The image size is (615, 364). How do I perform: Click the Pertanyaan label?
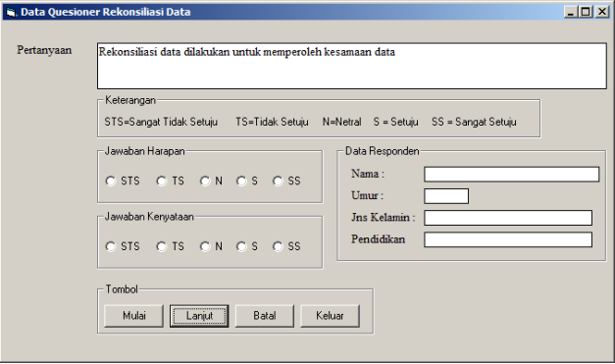pyautogui.click(x=44, y=50)
